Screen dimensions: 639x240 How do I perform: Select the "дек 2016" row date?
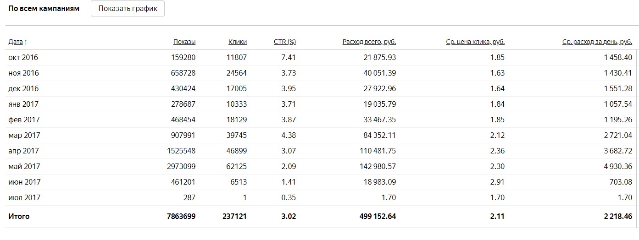tap(23, 88)
